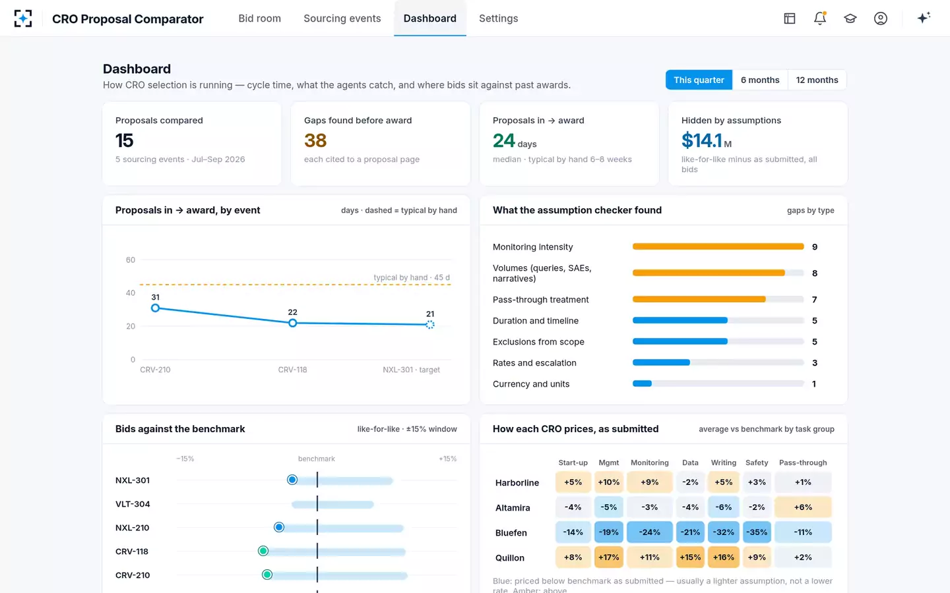Click Quillon's Mgmt cell showing +17%

(x=608, y=557)
